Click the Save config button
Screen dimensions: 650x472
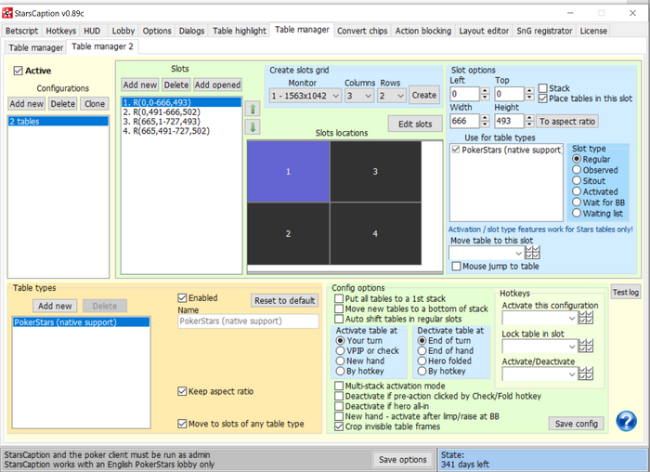point(576,424)
